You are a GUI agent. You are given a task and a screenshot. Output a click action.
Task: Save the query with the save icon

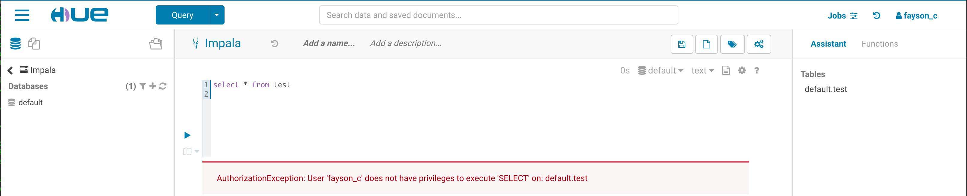(681, 44)
